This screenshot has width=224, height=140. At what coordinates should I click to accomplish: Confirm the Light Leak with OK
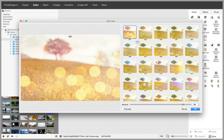(x=195, y=109)
